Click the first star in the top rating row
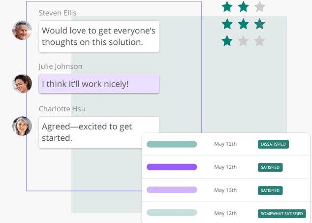Viewport: 312px width, 223px height. point(227,7)
